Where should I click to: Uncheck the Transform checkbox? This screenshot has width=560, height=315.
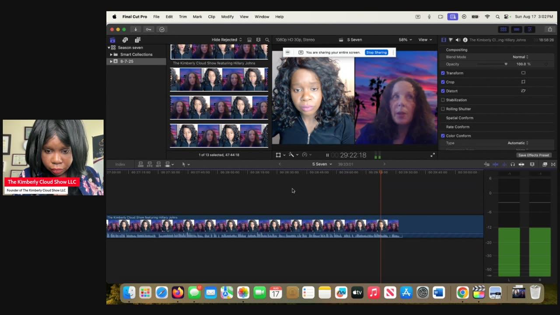point(443,73)
